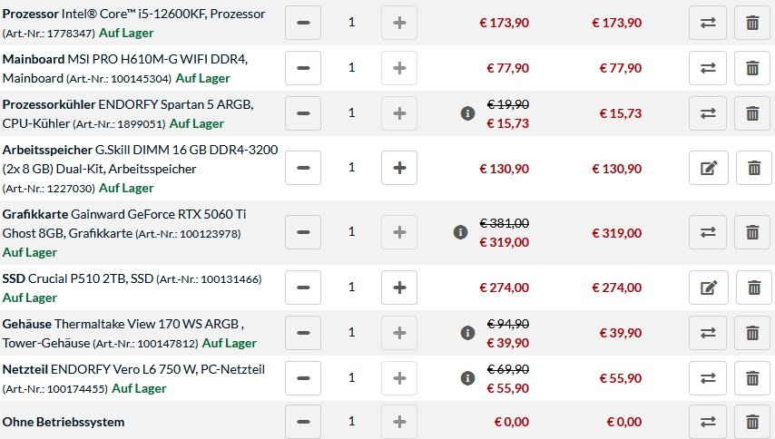Reduce quantity of Thermaltake View 170 case
The height and width of the screenshot is (439, 775).
(303, 333)
